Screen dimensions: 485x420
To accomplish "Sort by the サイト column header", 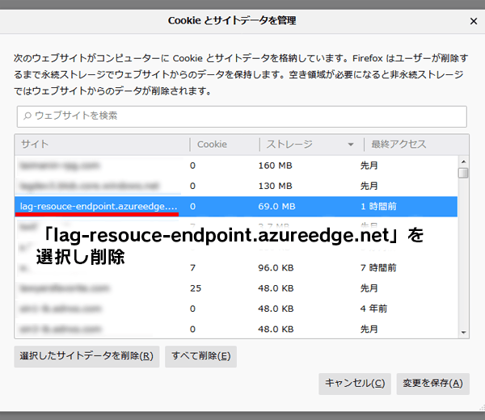I will coord(102,145).
